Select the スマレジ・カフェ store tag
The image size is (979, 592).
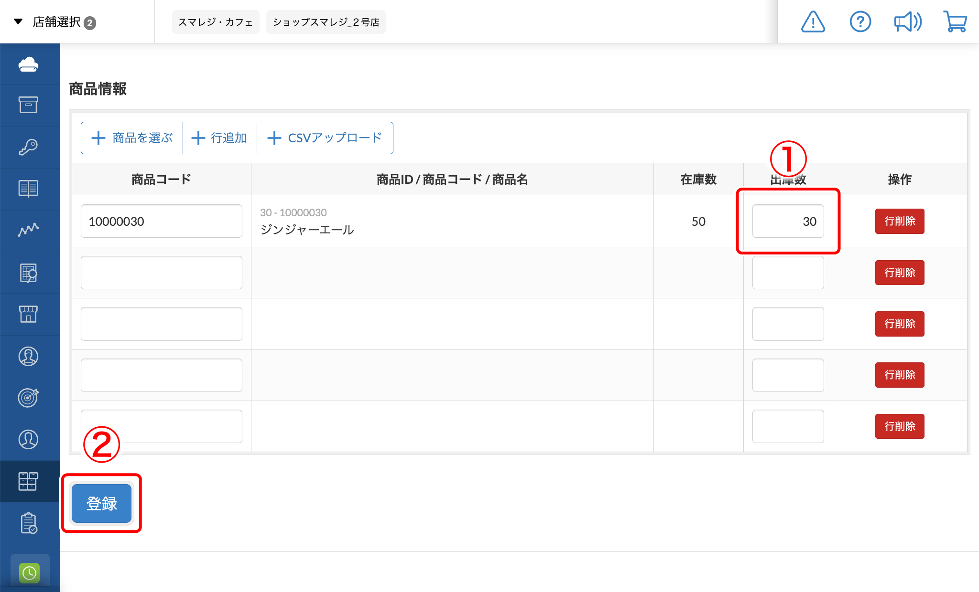point(216,22)
